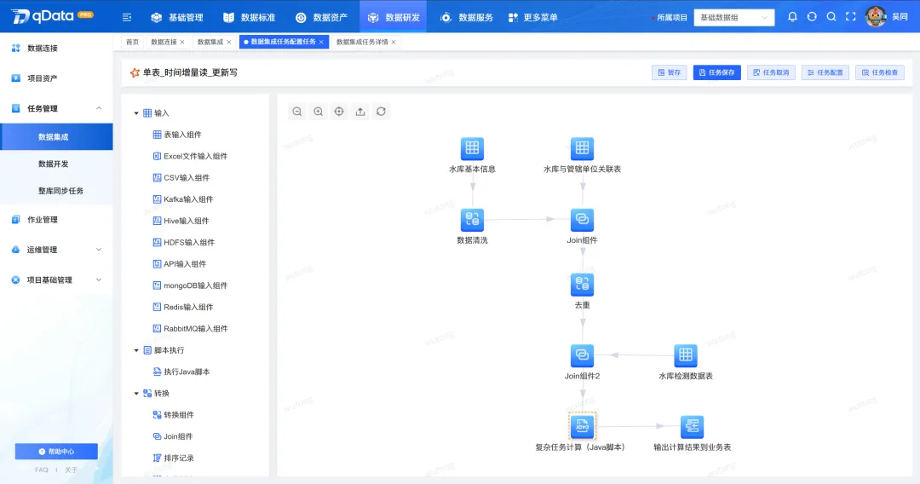This screenshot has width=920, height=484.
Task: Click the export canvas icon
Action: coord(360,112)
